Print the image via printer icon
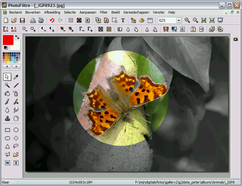Viewport: 242px width, 186px height. pos(33,20)
